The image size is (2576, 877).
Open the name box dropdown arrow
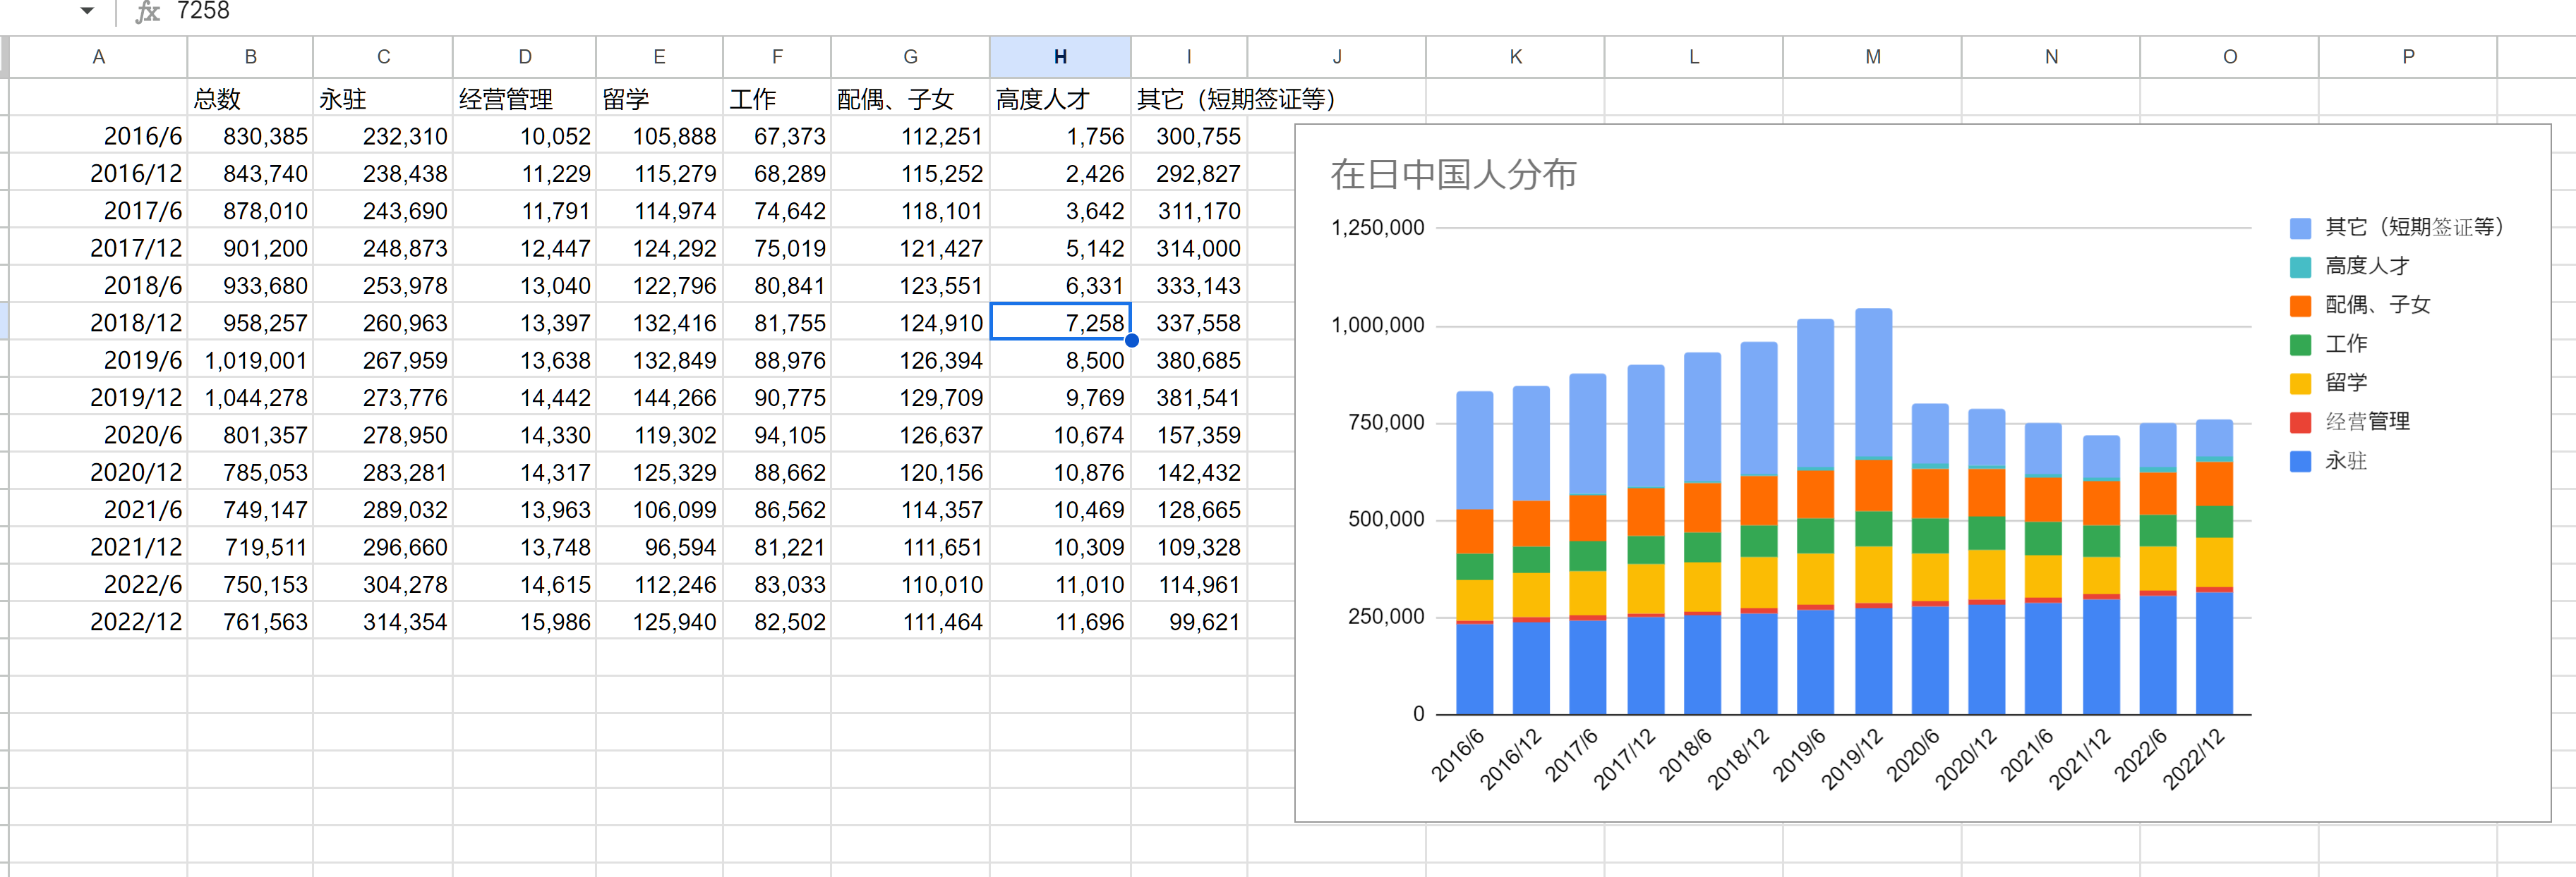point(87,11)
